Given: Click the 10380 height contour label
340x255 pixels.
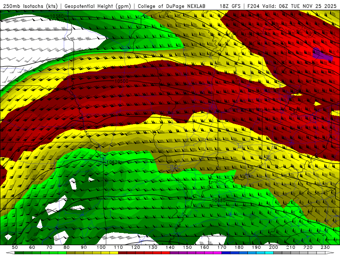Looking at the screenshot, I should (x=57, y=16).
